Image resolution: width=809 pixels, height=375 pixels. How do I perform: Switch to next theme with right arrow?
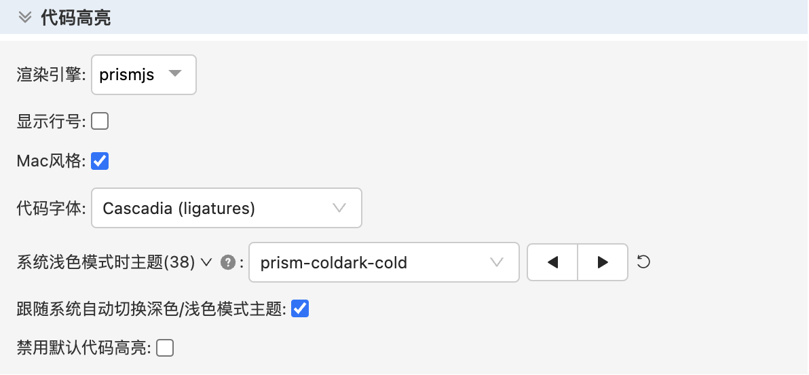point(603,262)
